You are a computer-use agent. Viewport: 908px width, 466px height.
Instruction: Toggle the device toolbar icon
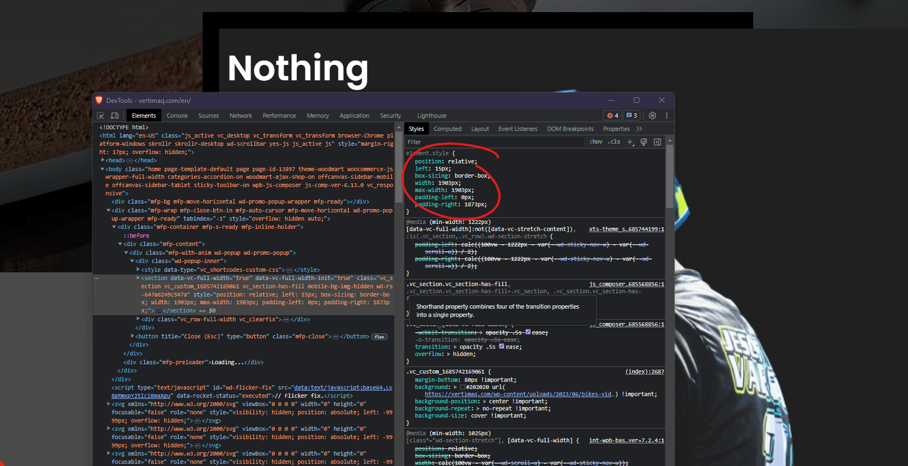click(115, 116)
